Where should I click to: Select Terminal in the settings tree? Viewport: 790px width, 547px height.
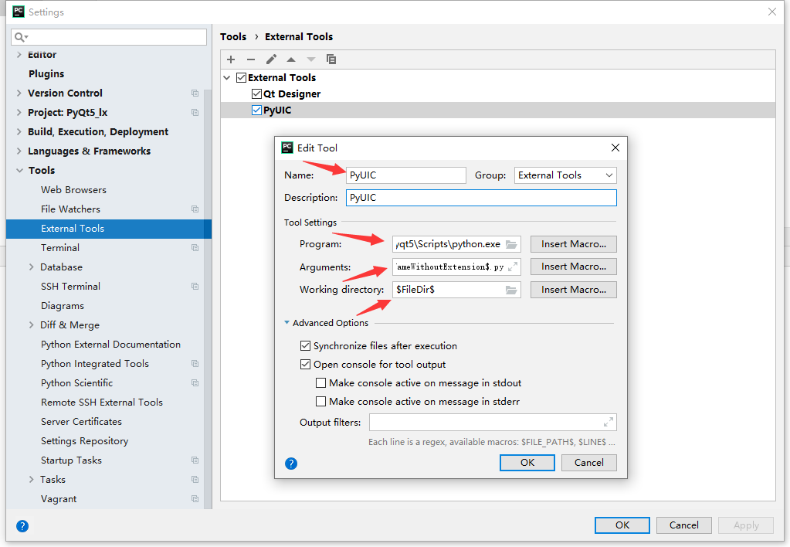click(x=60, y=248)
